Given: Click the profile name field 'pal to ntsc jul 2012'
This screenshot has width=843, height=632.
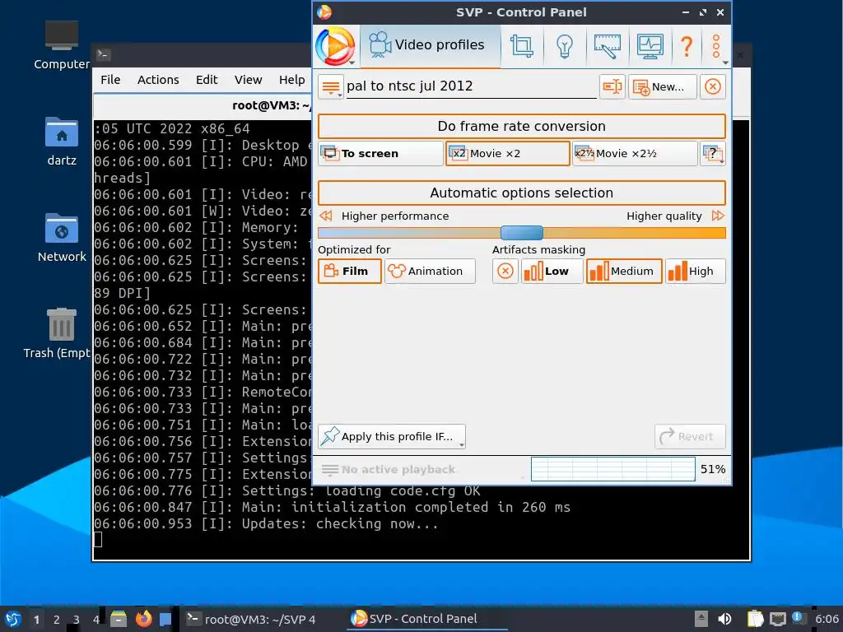Looking at the screenshot, I should point(471,86).
